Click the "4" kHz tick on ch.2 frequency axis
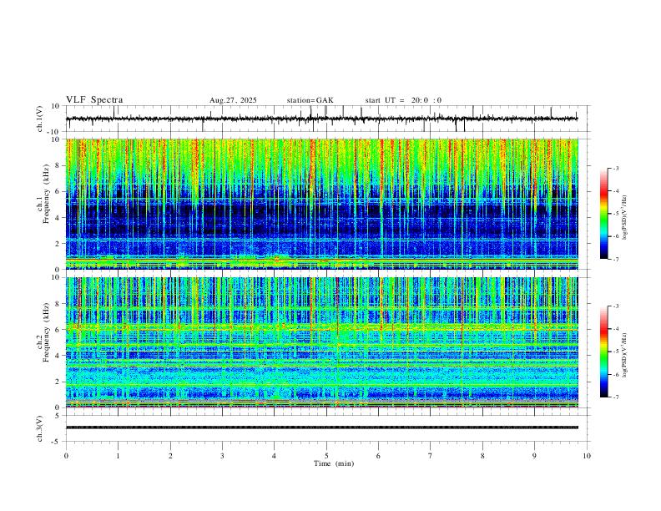Image resolution: width=661 pixels, height=511 pixels. pyautogui.click(x=58, y=356)
